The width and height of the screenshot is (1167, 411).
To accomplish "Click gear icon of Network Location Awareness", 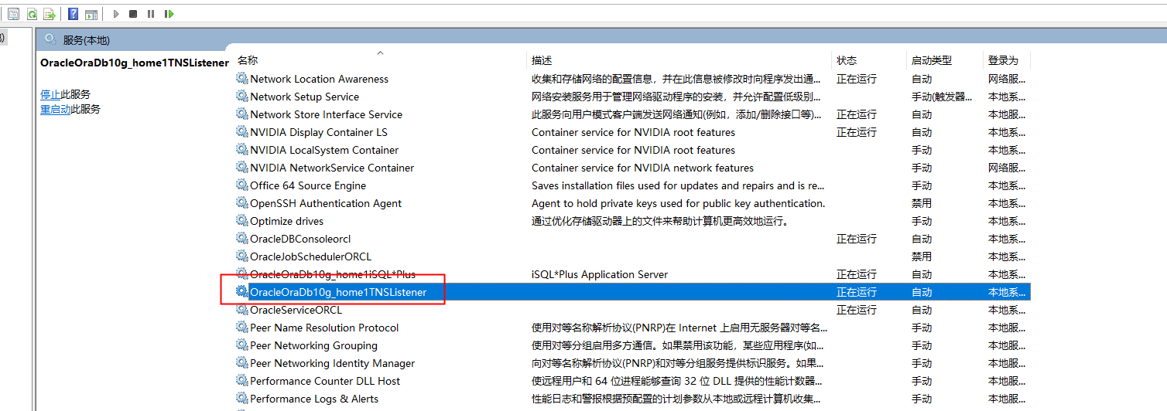I will coord(242,79).
